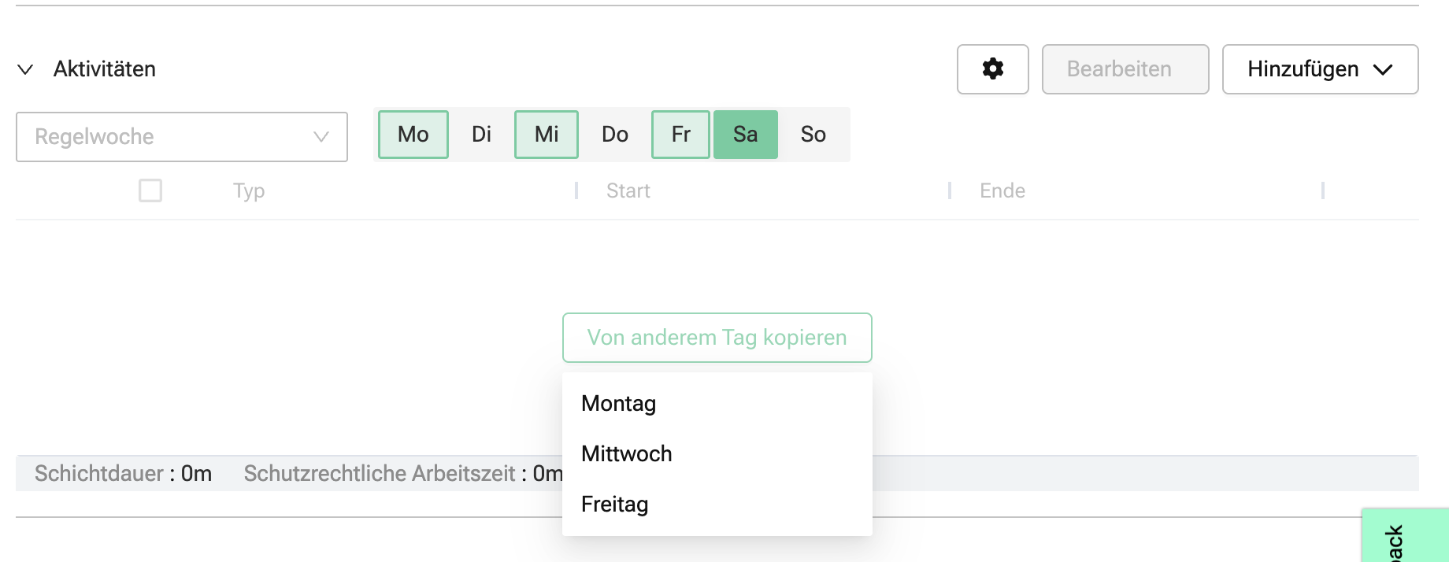Click the Bearbeiten button

pos(1125,69)
